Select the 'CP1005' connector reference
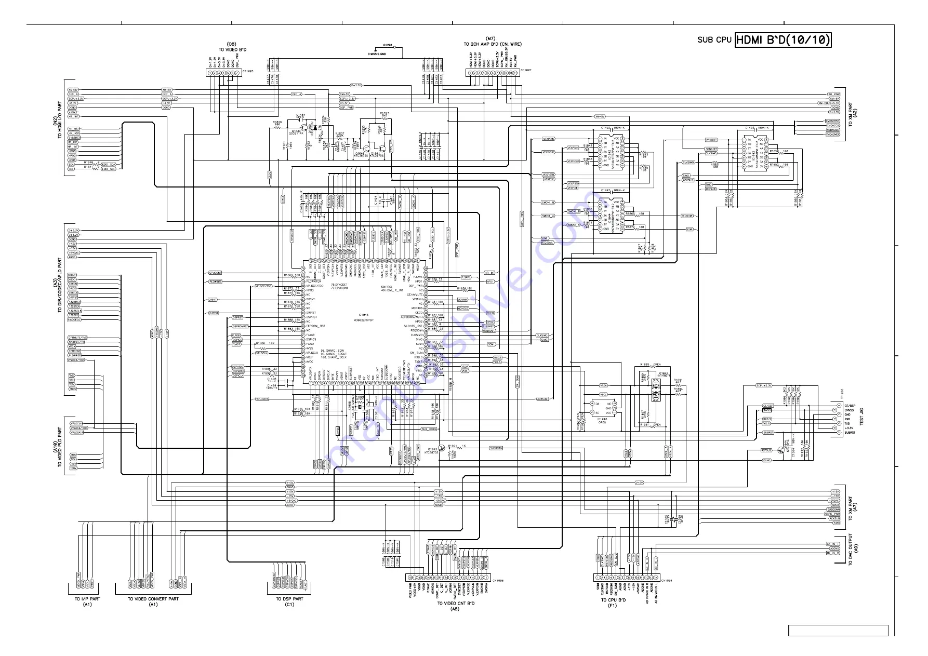This screenshot has height=656, width=928. pos(248,70)
